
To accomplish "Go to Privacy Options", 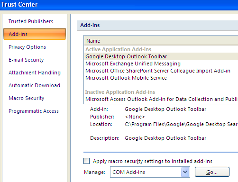I will (x=27, y=47).
